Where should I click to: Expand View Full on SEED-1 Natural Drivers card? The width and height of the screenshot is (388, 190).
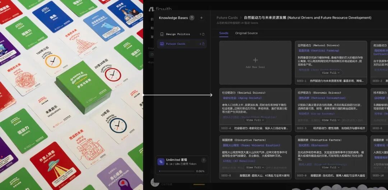click(331, 73)
